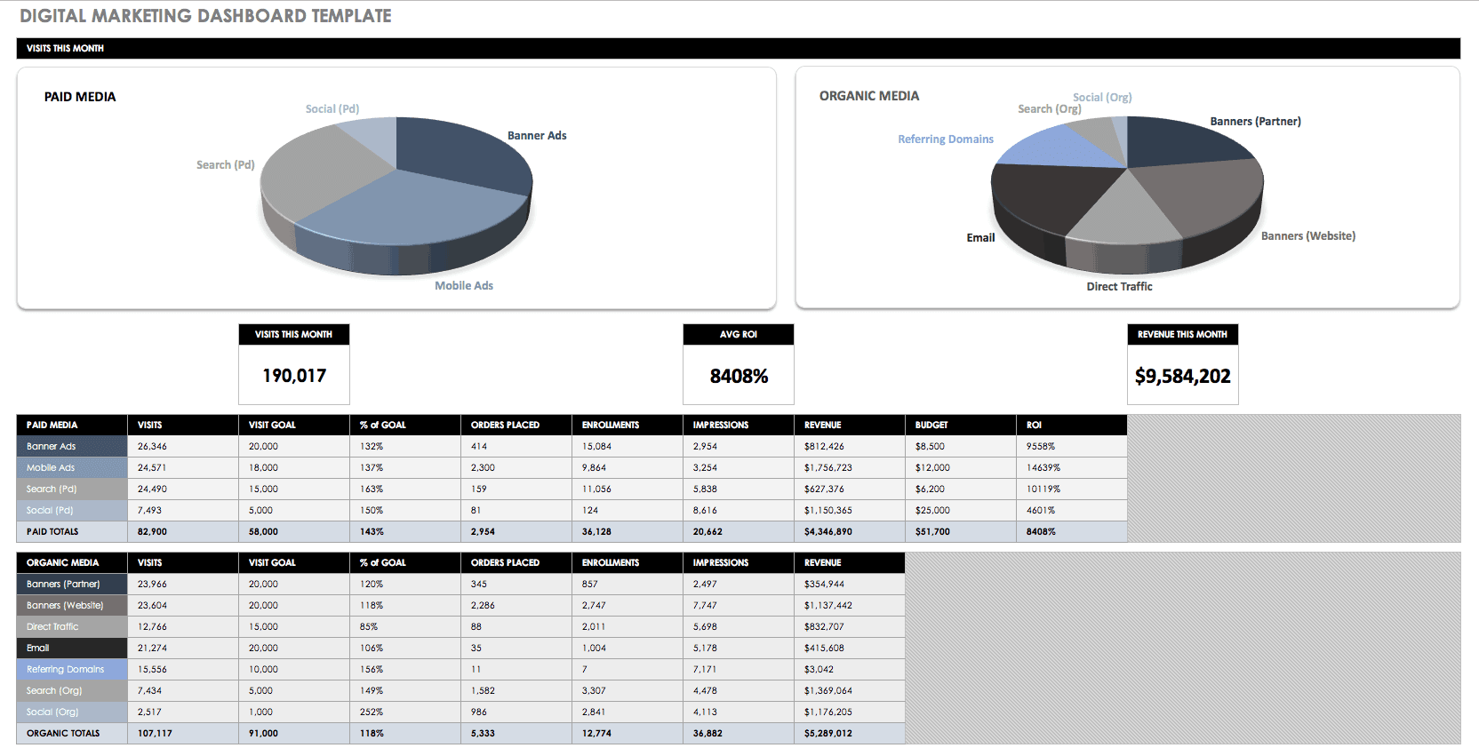This screenshot has width=1479, height=756.
Task: Select Search (Pd) ROI cell 10119%
Action: click(1072, 489)
